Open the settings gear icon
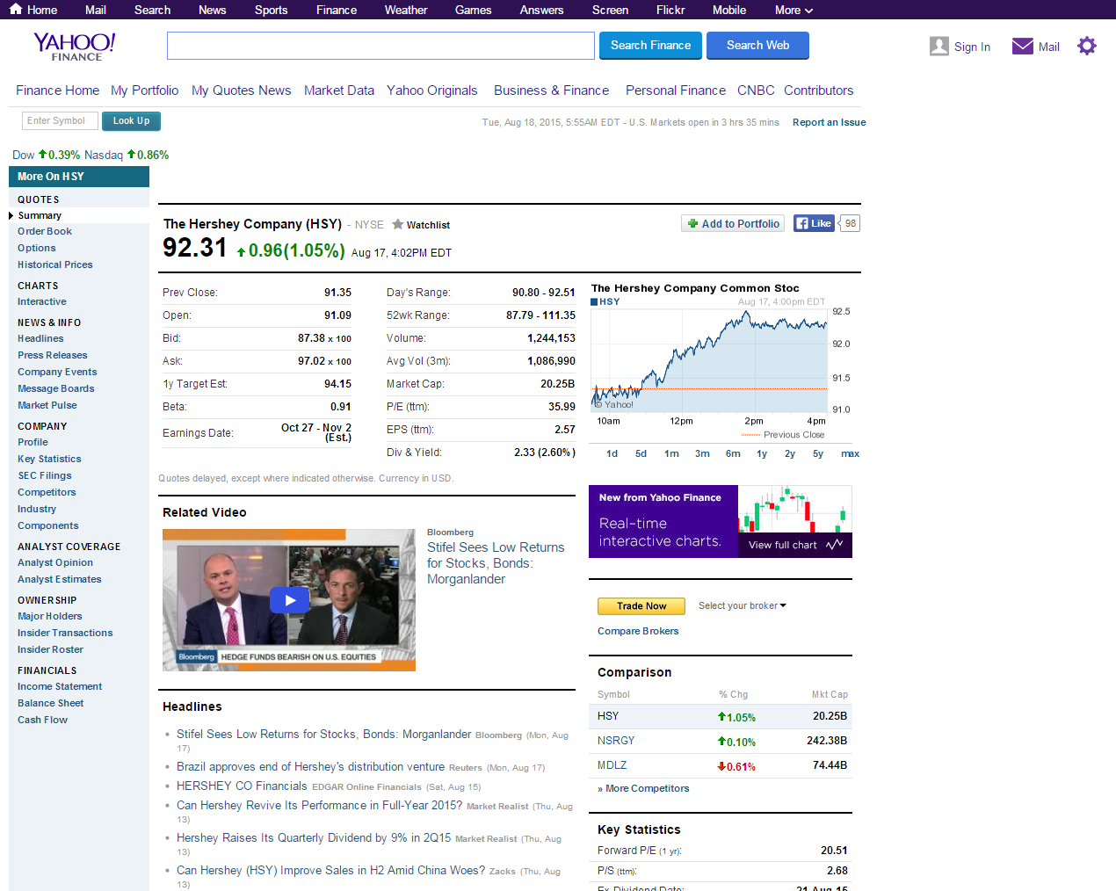The width and height of the screenshot is (1116, 891). [x=1087, y=46]
